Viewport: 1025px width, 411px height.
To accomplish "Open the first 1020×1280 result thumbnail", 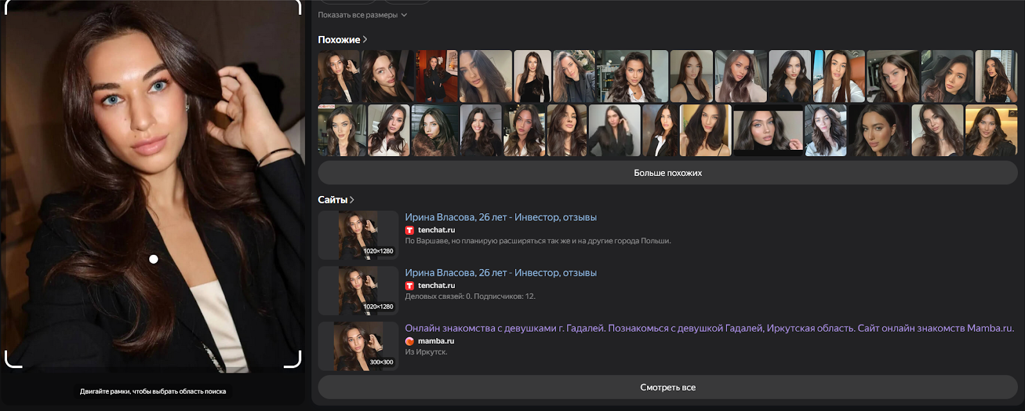I will pos(358,235).
